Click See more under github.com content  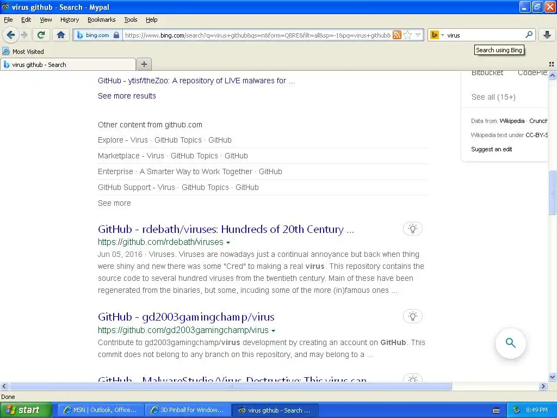(x=114, y=203)
